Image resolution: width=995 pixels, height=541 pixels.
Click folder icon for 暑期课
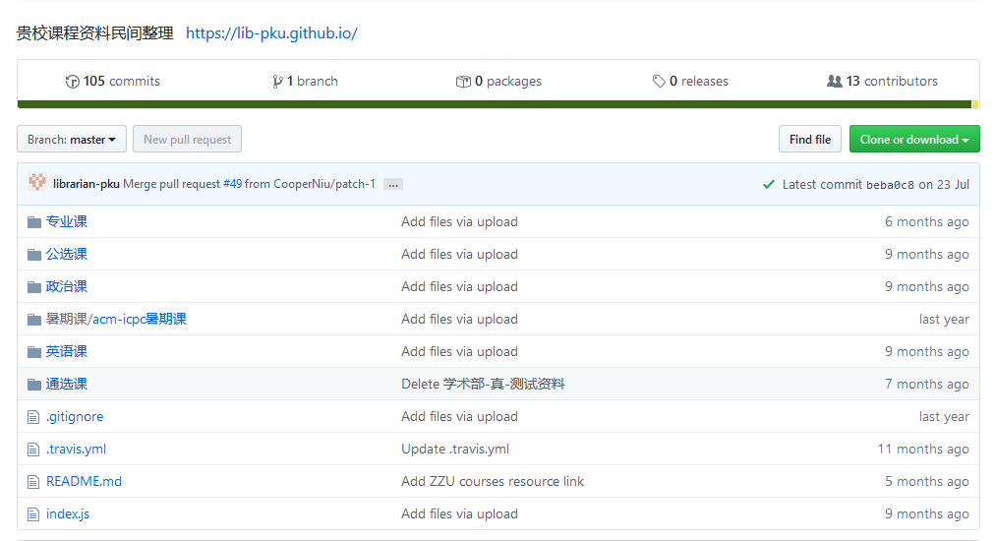(34, 320)
